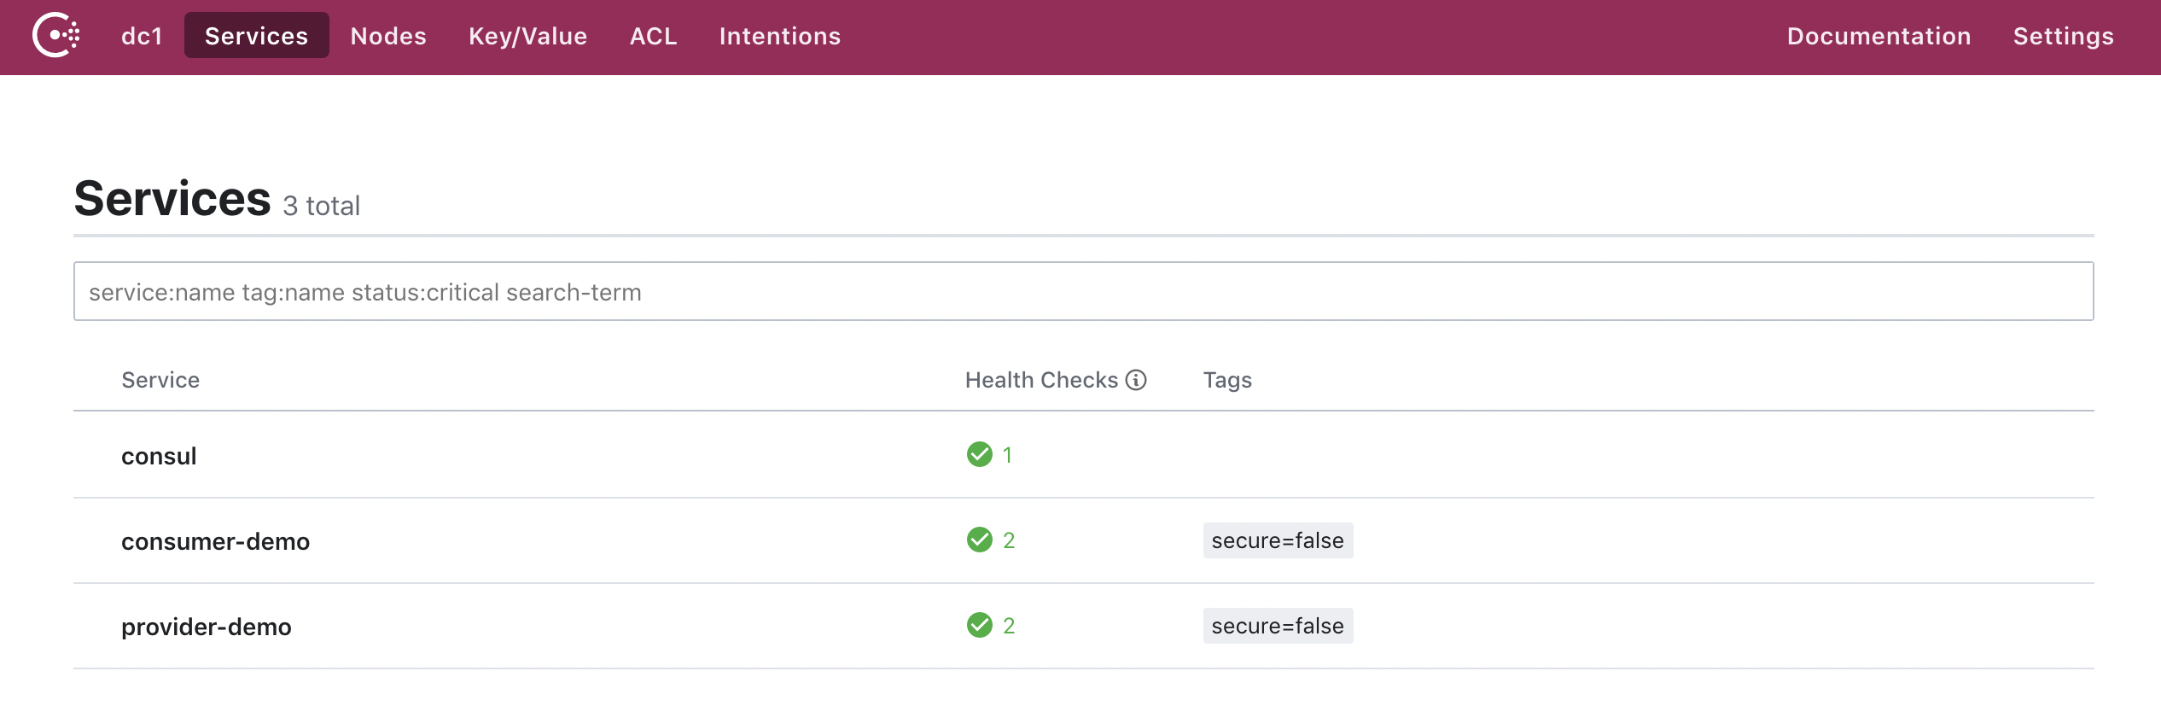Click the passing check icon for consumer-demo
Screen dimensions: 2161x712
click(980, 540)
